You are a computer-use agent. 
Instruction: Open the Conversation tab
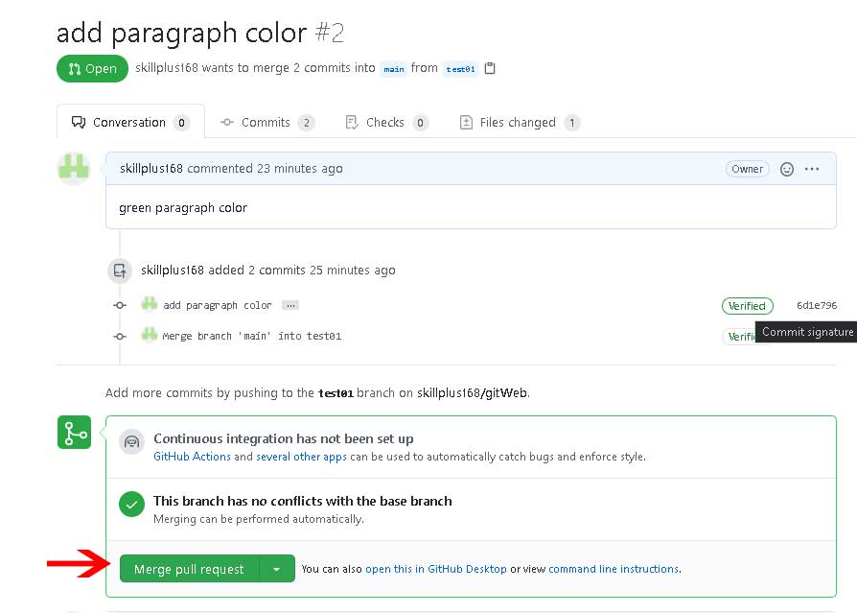[130, 122]
